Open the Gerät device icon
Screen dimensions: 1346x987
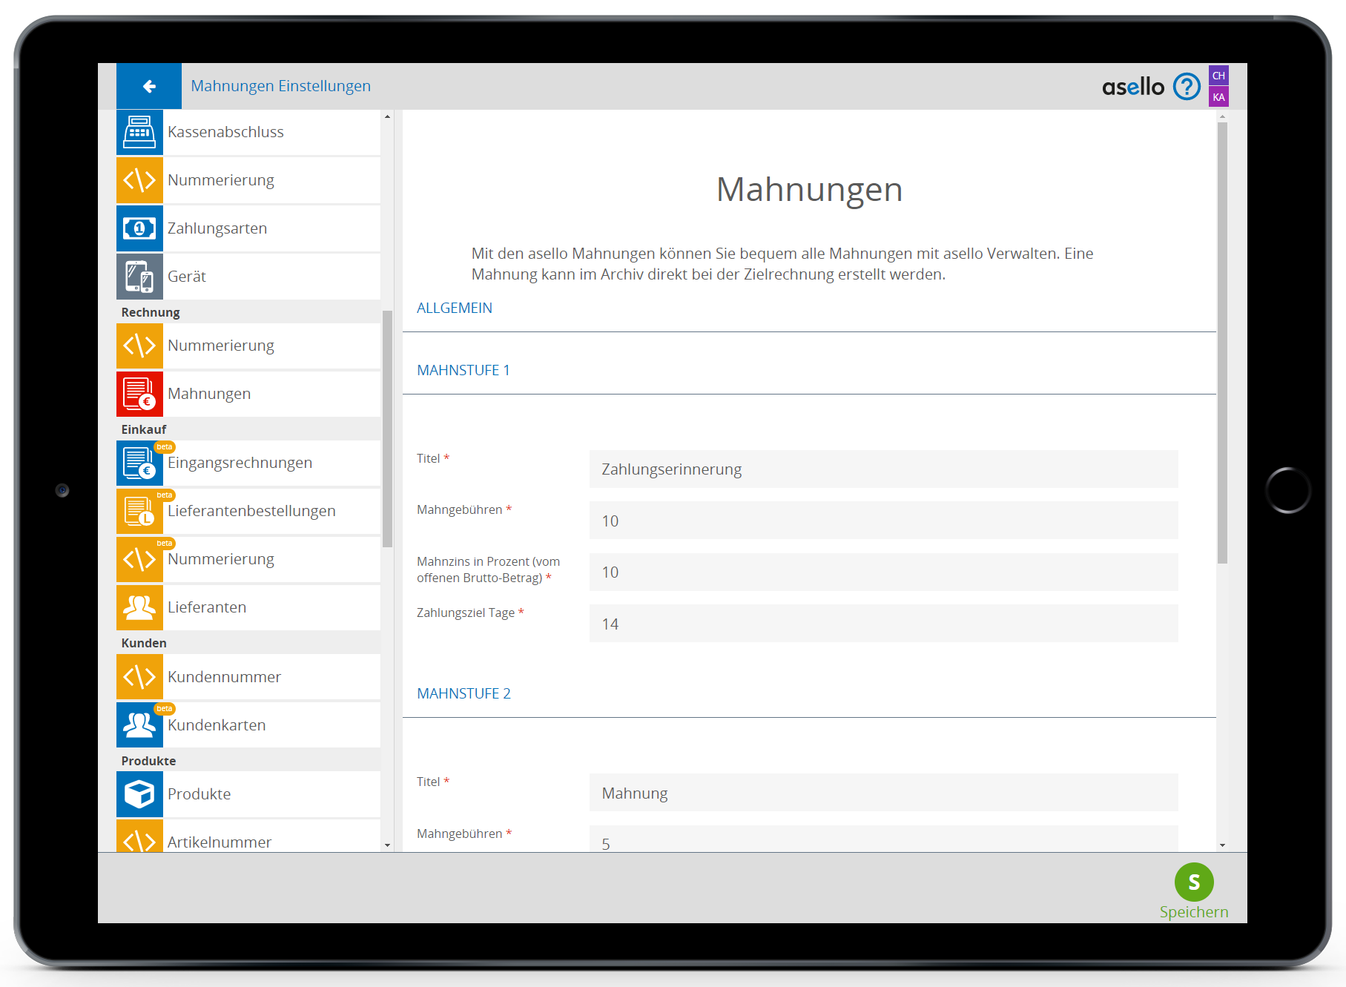click(139, 277)
